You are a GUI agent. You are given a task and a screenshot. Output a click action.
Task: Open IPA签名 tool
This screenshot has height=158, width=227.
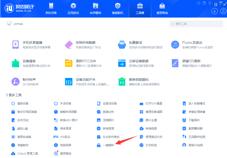click(x=62, y=137)
